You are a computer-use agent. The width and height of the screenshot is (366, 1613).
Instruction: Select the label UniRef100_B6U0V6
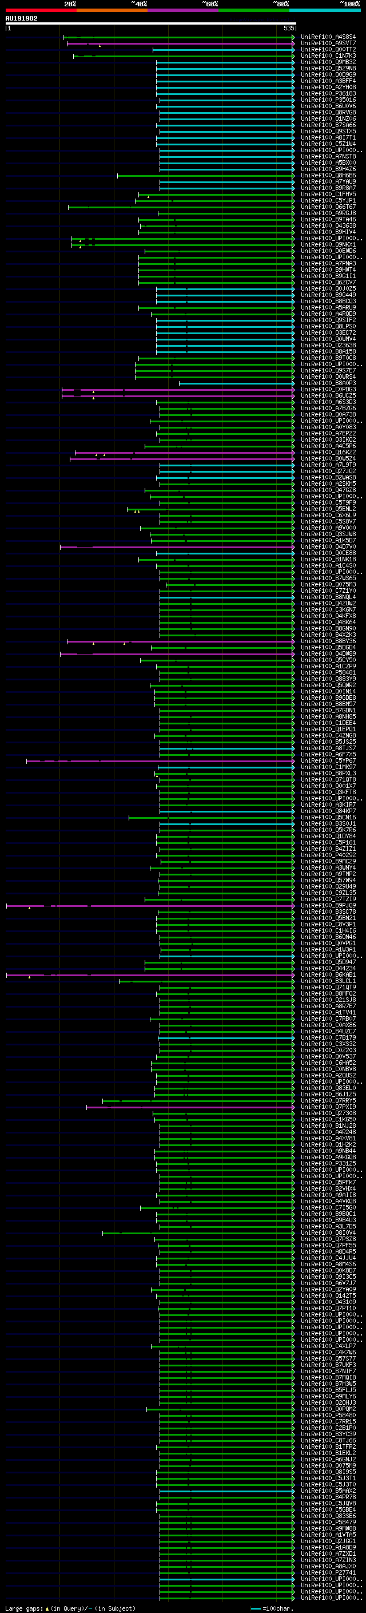click(x=328, y=106)
